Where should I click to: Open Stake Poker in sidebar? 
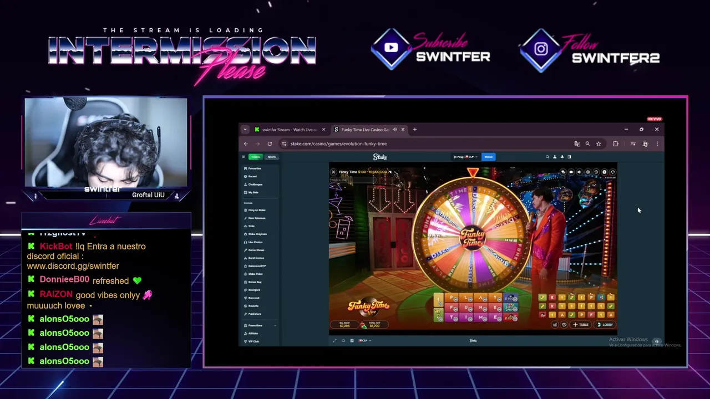point(253,274)
